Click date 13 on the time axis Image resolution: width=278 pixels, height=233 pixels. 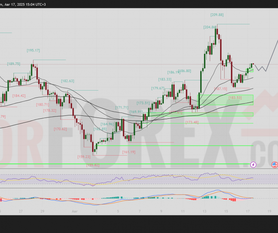pos(204,211)
